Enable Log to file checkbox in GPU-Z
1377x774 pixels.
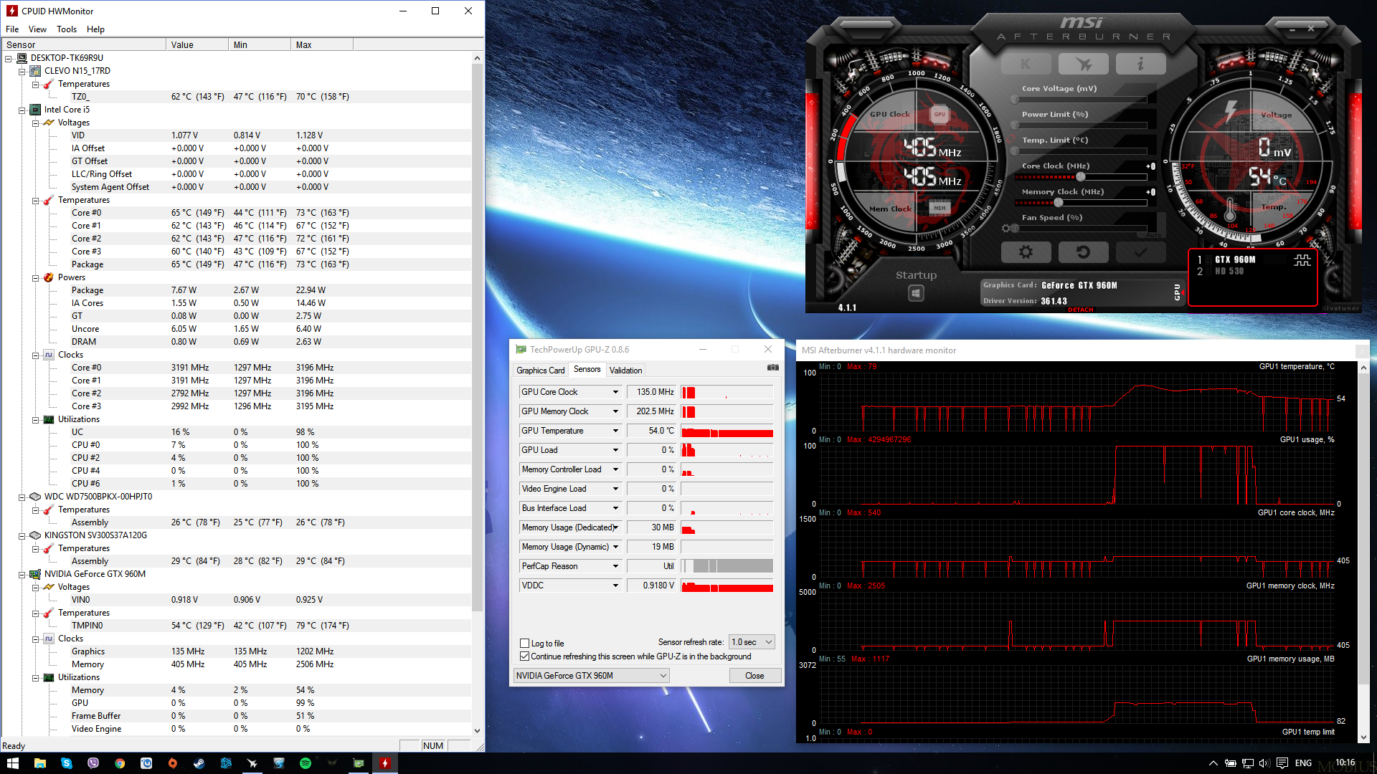(x=525, y=644)
